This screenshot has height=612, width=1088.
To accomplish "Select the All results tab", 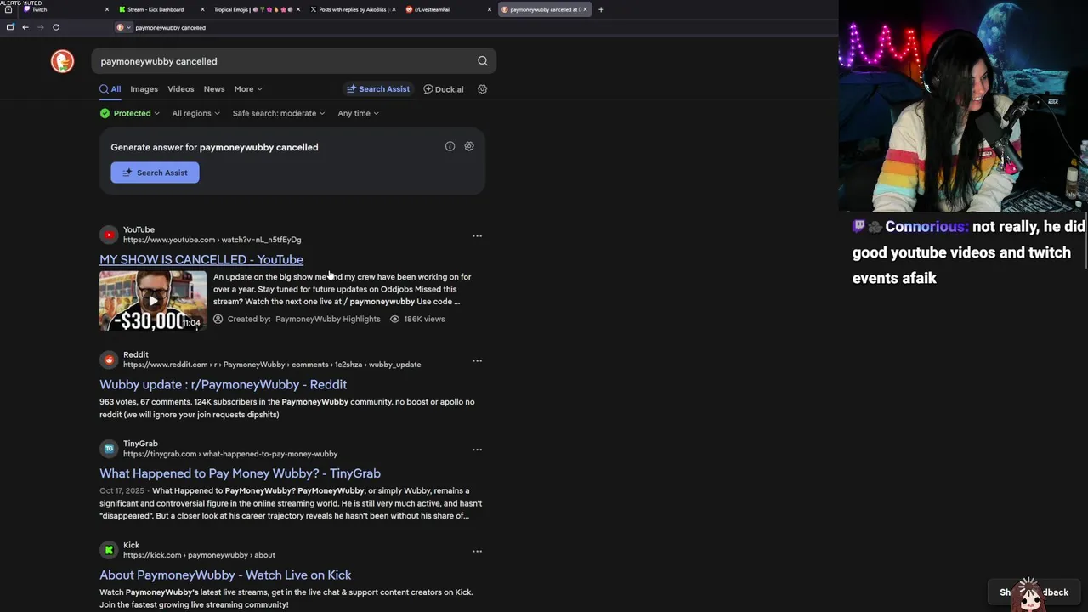I will 110,88.
